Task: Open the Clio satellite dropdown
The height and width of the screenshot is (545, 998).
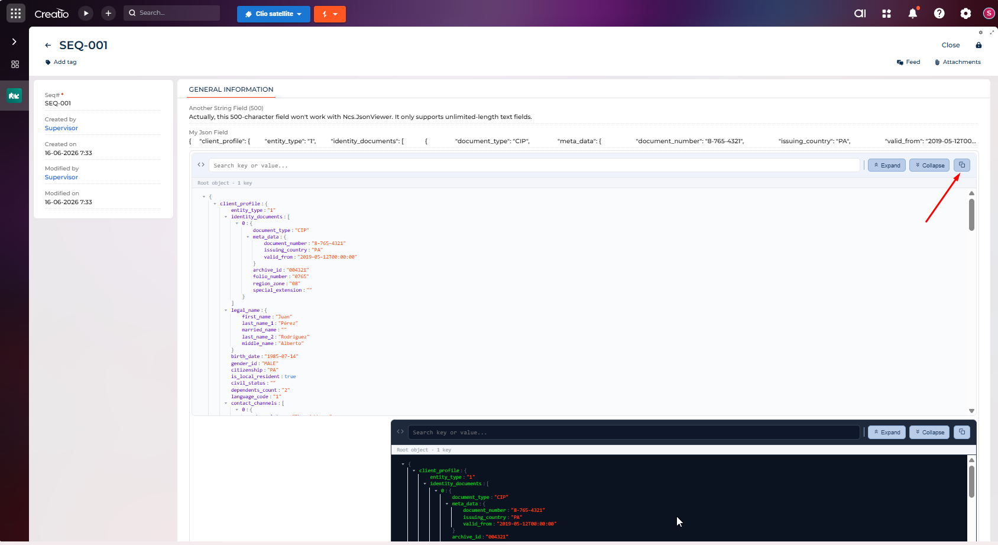Action: tap(274, 14)
